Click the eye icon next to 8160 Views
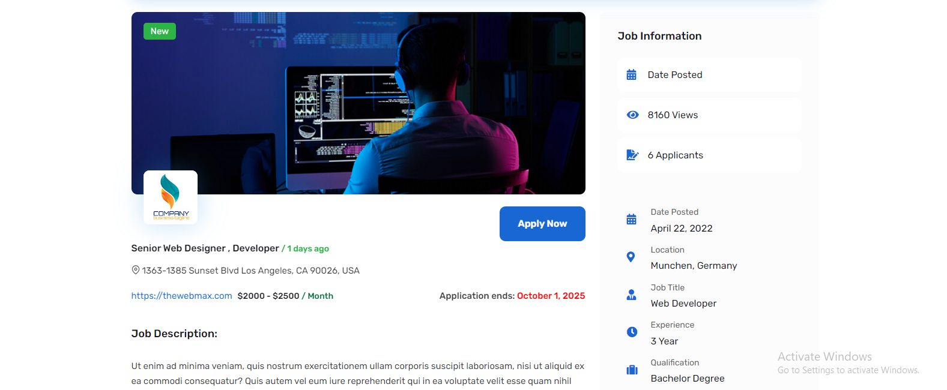The image size is (947, 390). click(632, 115)
